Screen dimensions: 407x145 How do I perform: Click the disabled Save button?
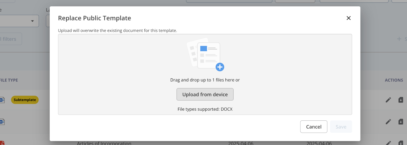[341, 127]
